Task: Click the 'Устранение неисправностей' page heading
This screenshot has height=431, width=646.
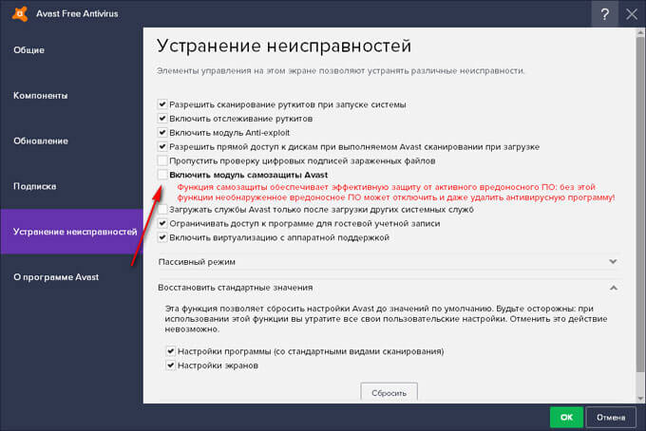Action: click(284, 46)
